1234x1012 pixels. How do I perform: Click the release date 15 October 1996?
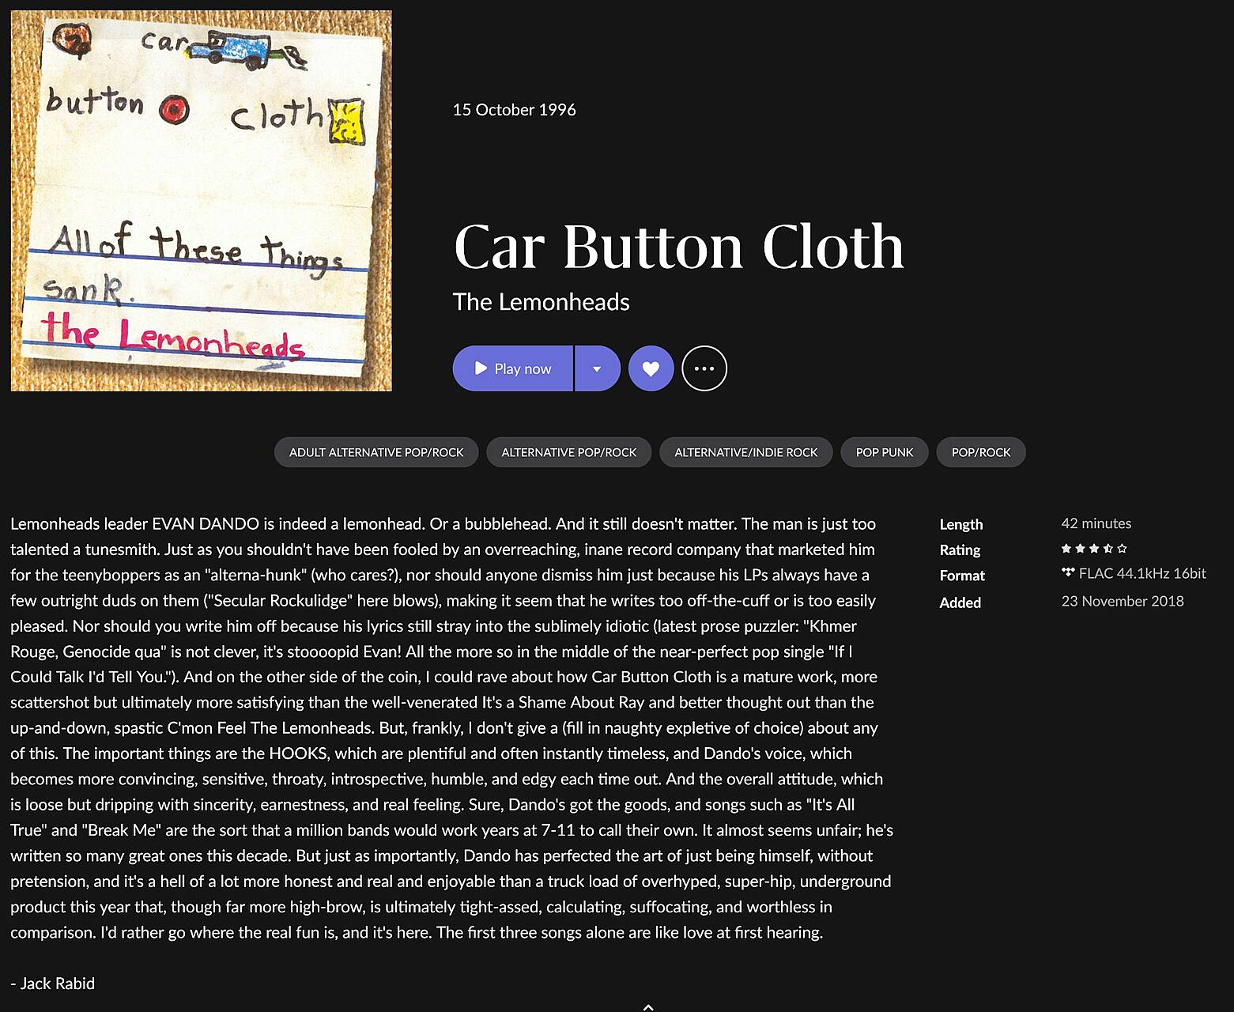tap(515, 110)
